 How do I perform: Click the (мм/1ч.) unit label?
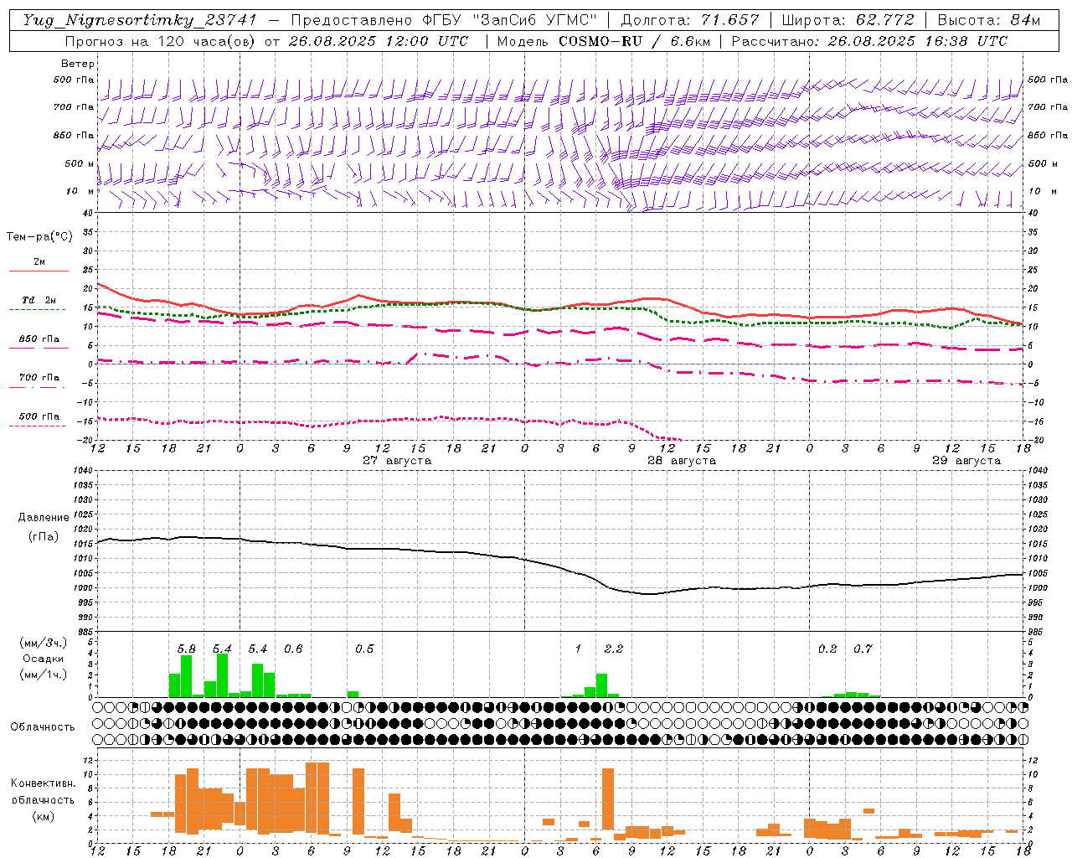(43, 675)
